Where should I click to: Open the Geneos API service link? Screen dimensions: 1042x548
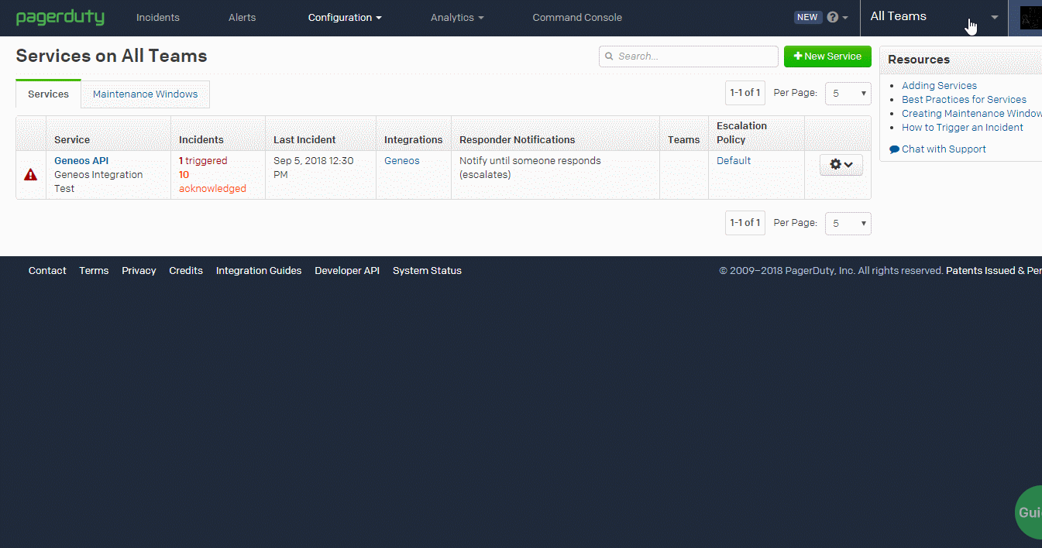81,161
